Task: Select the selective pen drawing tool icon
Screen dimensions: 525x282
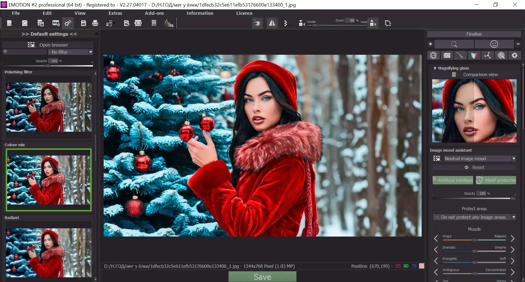Action: [501, 55]
